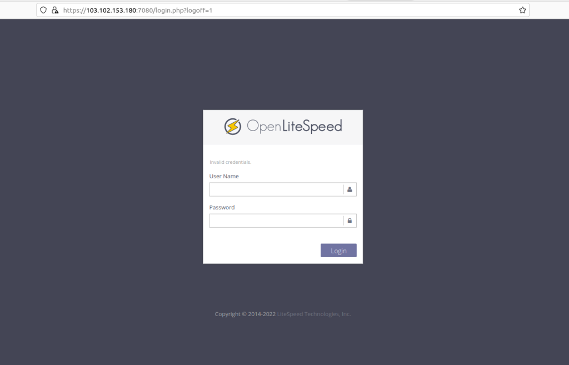The width and height of the screenshot is (569, 365).
Task: Click the User Name label
Action: click(224, 176)
